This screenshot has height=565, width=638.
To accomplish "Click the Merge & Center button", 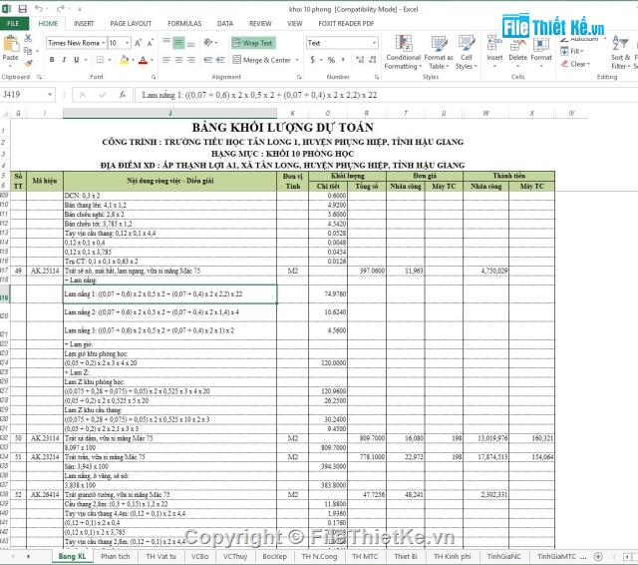I will [x=262, y=60].
